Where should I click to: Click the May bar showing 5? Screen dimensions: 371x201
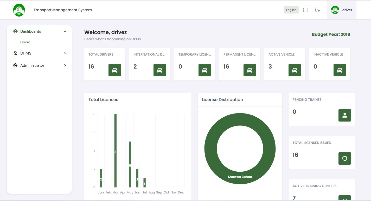coord(130,164)
